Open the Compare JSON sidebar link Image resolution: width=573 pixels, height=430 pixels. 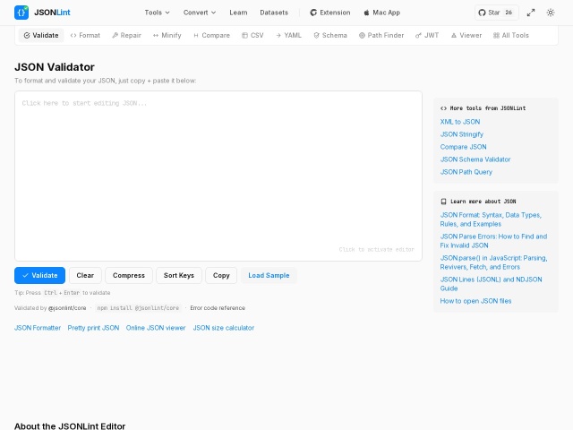[463, 147]
